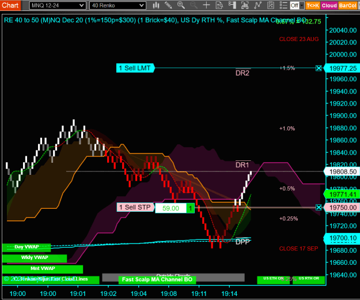
Task: Switch to the Chart tab
Action: click(10, 5)
